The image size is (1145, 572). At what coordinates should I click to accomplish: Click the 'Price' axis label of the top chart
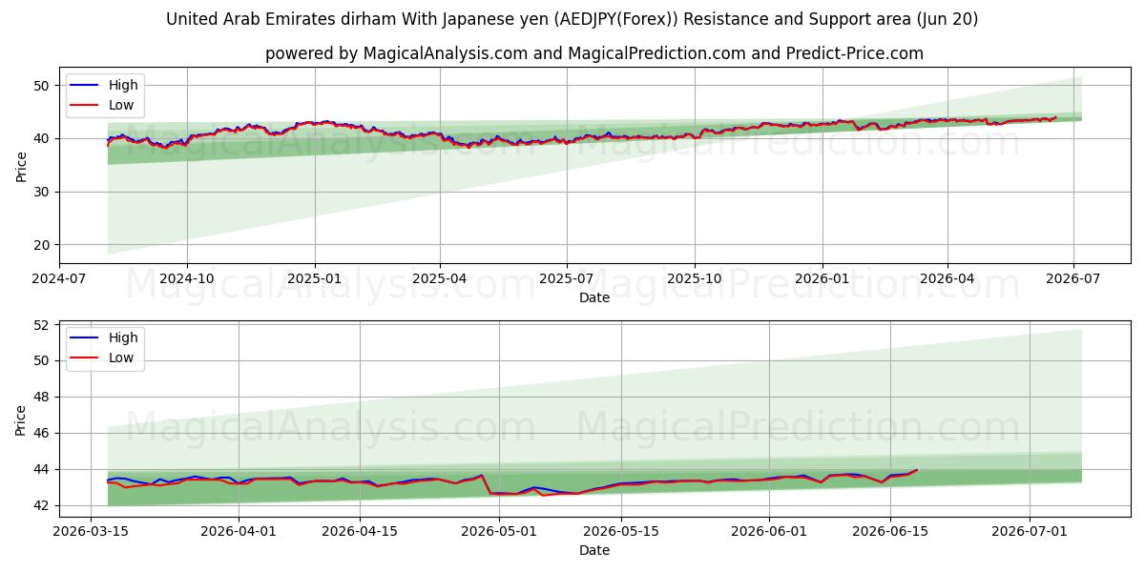[21, 166]
